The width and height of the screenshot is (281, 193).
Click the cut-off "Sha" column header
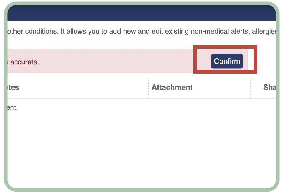point(269,87)
